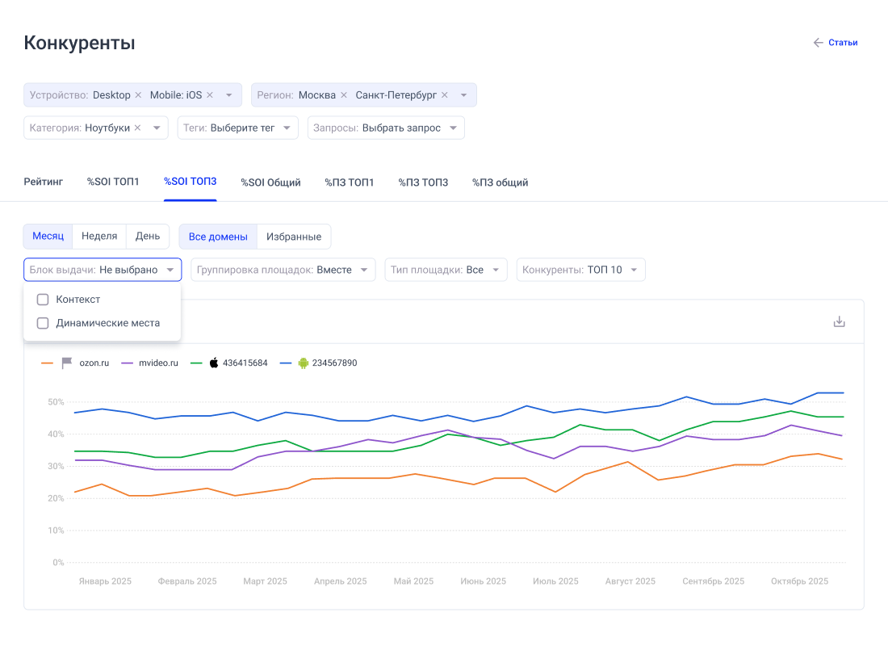Expand the Теги dropdown

tap(237, 128)
